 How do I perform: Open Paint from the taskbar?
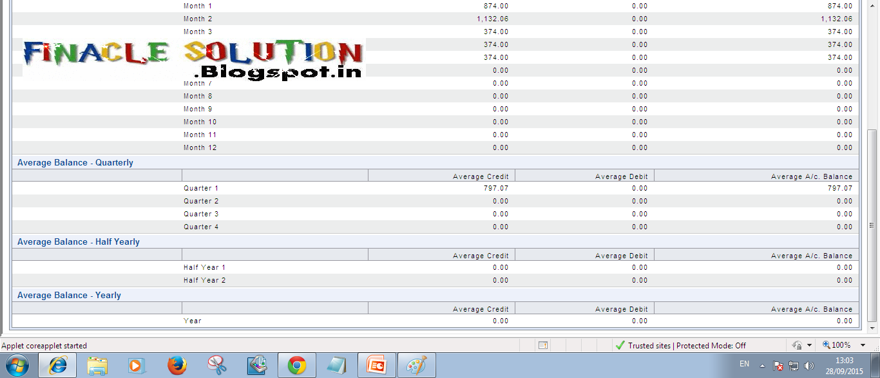tap(416, 364)
